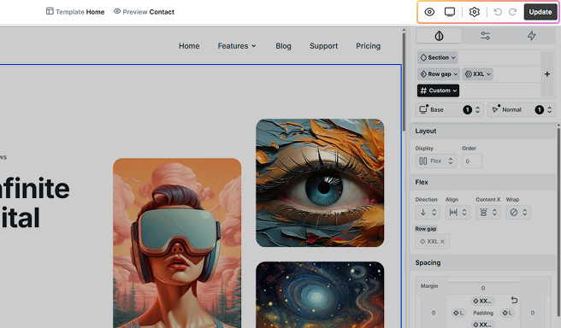Screen dimensions: 561x328
Task: Change the Content X selector
Action: pyautogui.click(x=488, y=212)
